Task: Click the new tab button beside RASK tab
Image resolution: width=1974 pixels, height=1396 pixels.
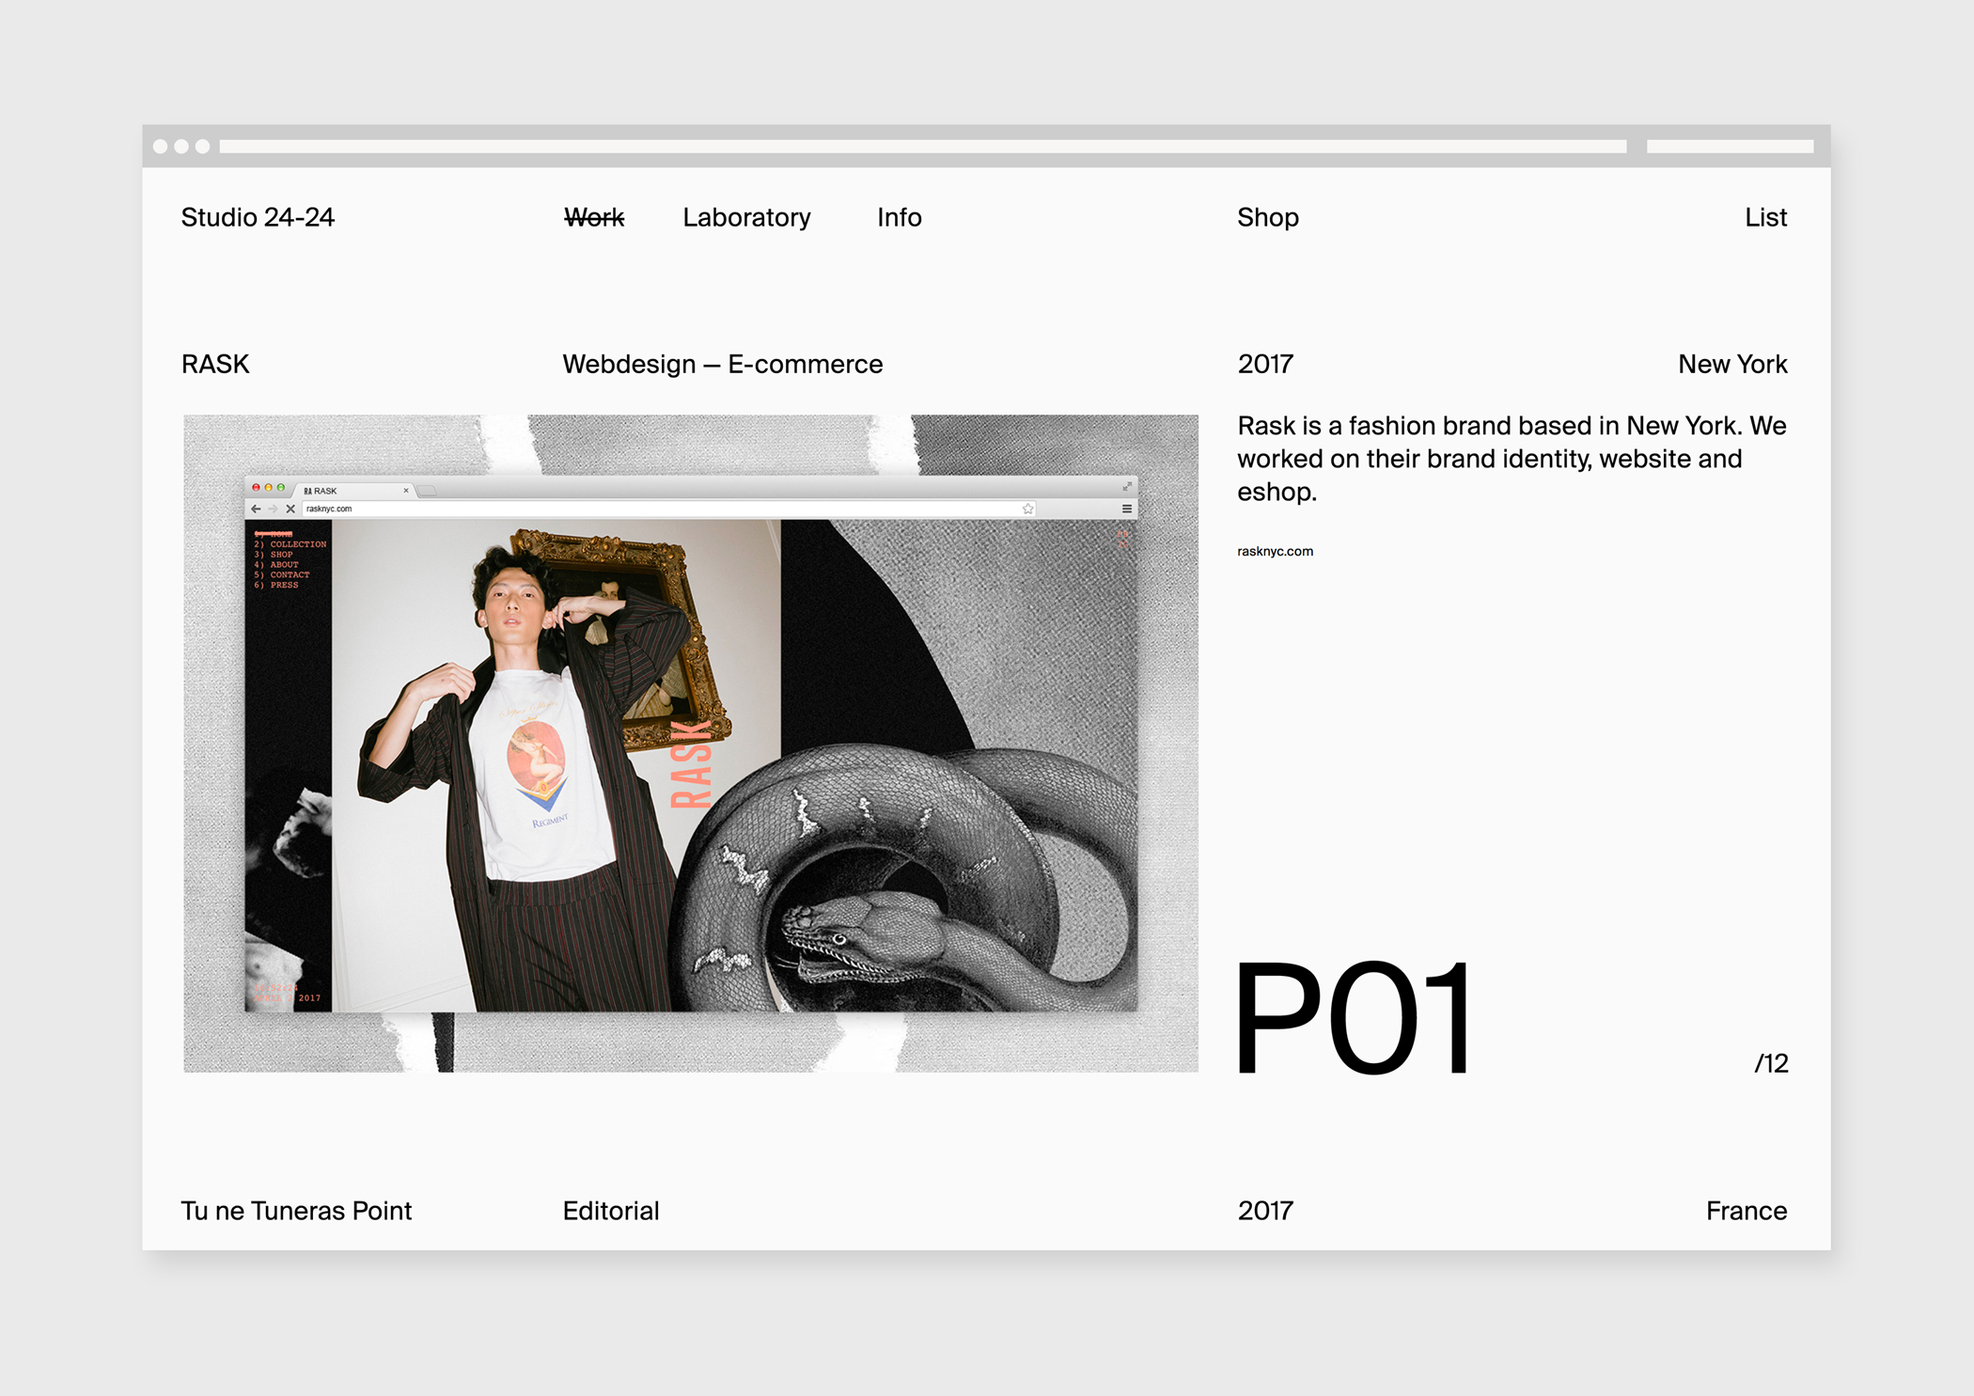Action: pyautogui.click(x=428, y=491)
